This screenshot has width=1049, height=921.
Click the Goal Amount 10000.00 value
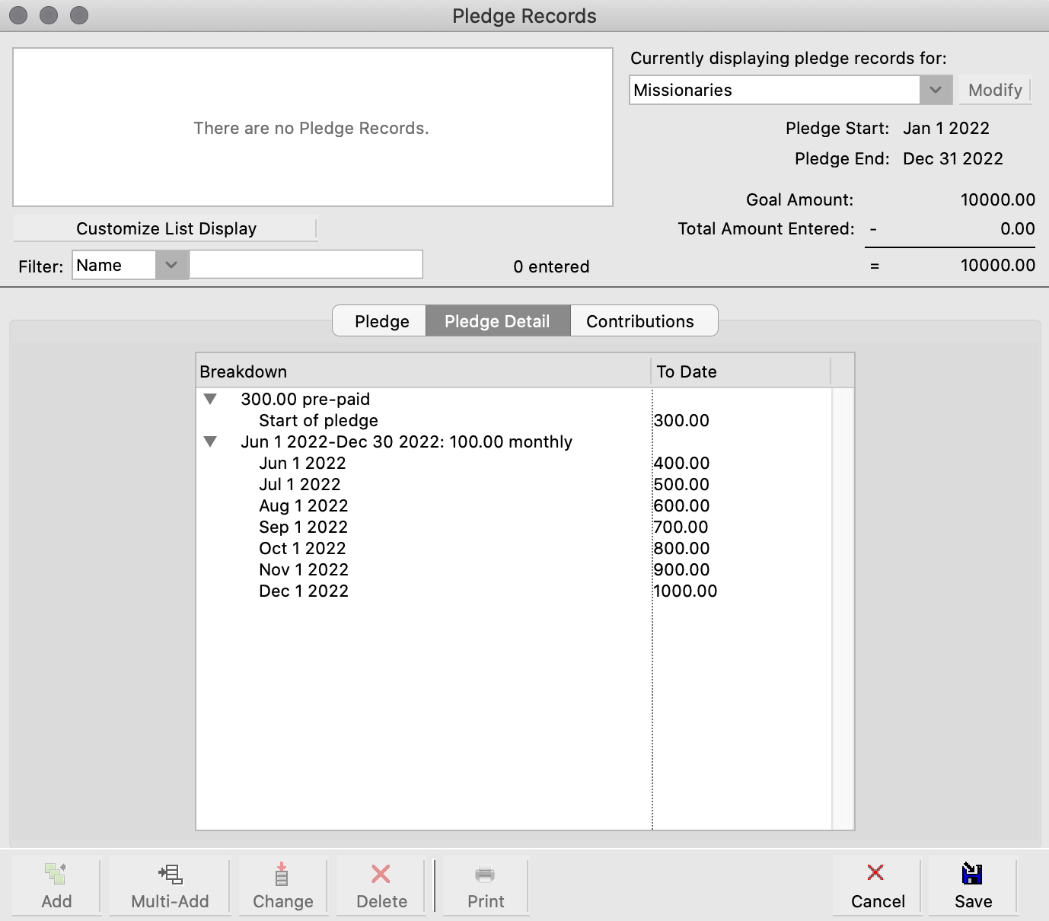coord(997,199)
